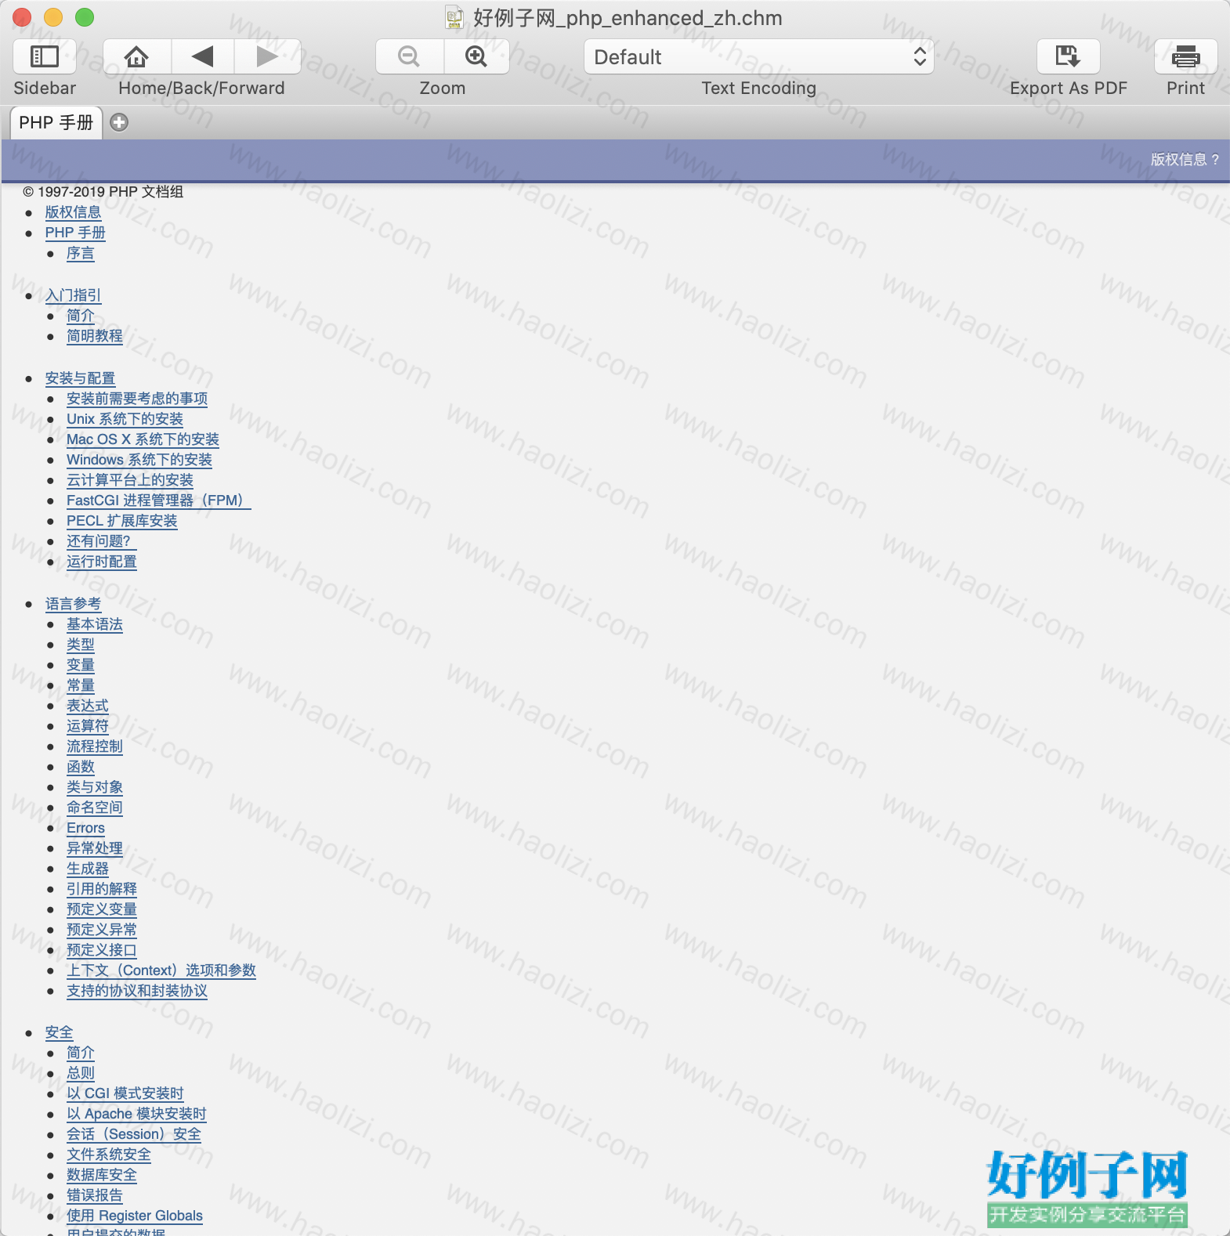Viewport: 1230px width, 1236px height.
Task: Open the 基本语法 link
Action: tap(95, 624)
